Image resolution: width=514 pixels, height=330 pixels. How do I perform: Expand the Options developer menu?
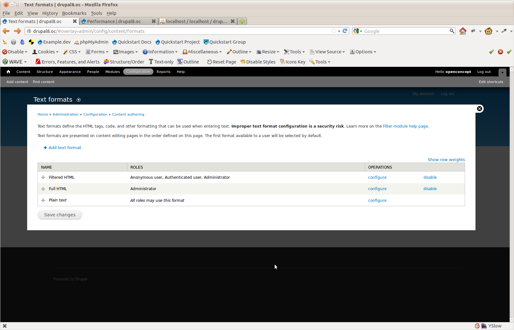tap(363, 52)
